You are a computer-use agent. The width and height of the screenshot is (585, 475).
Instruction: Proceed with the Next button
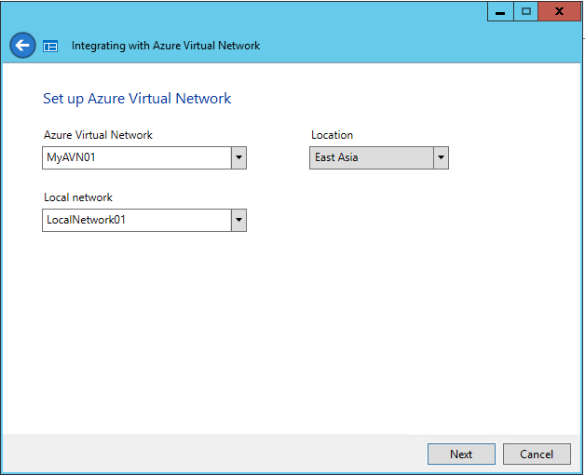click(461, 455)
